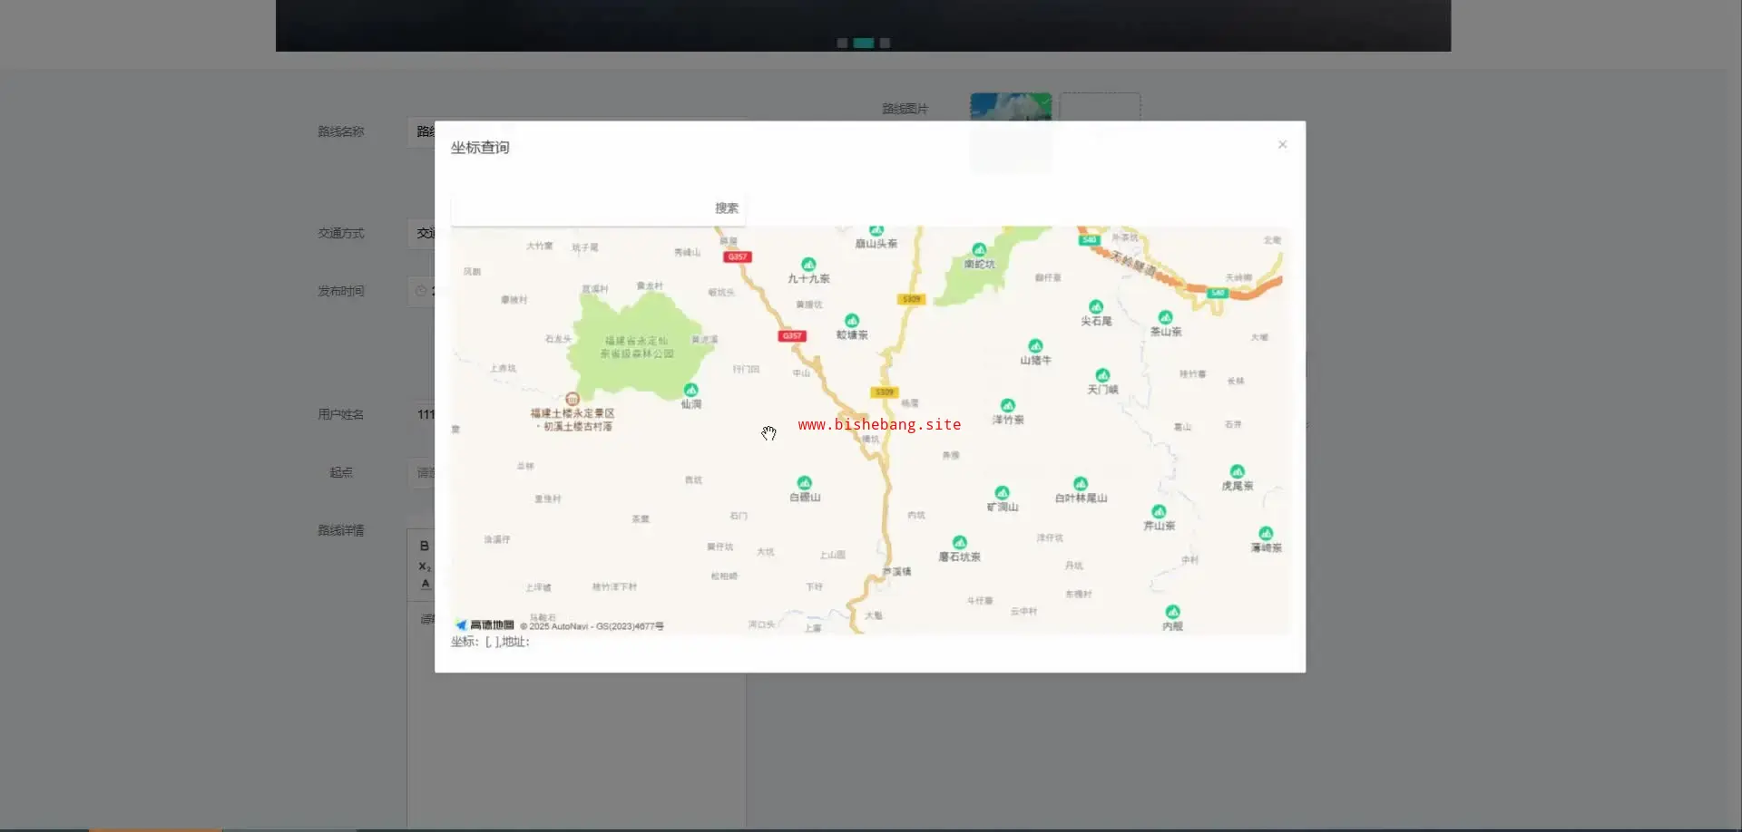
Task: Pick the 山猪牛 mountain marker
Action: click(1035, 346)
